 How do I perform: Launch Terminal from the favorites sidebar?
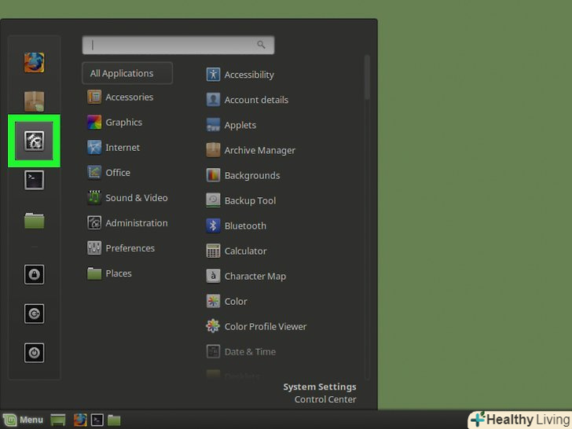coord(34,180)
